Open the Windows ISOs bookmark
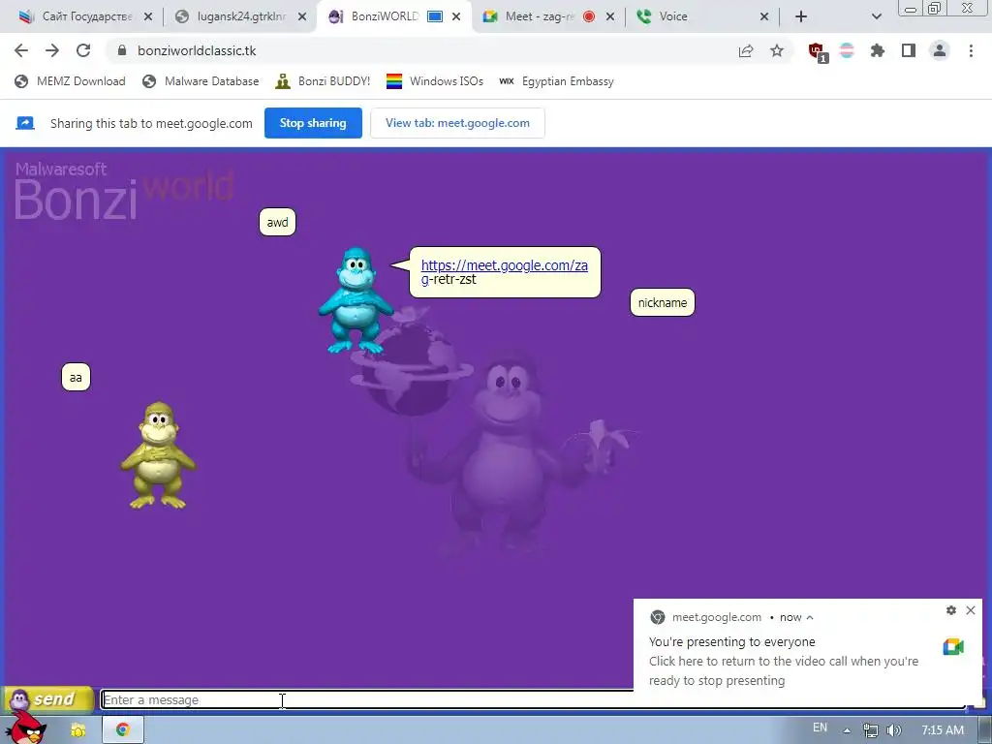 [435, 81]
